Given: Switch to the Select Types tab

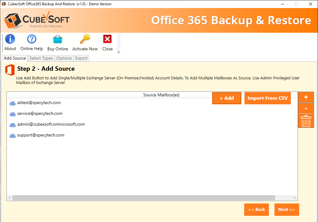Looking at the screenshot, I should pyautogui.click(x=41, y=58).
